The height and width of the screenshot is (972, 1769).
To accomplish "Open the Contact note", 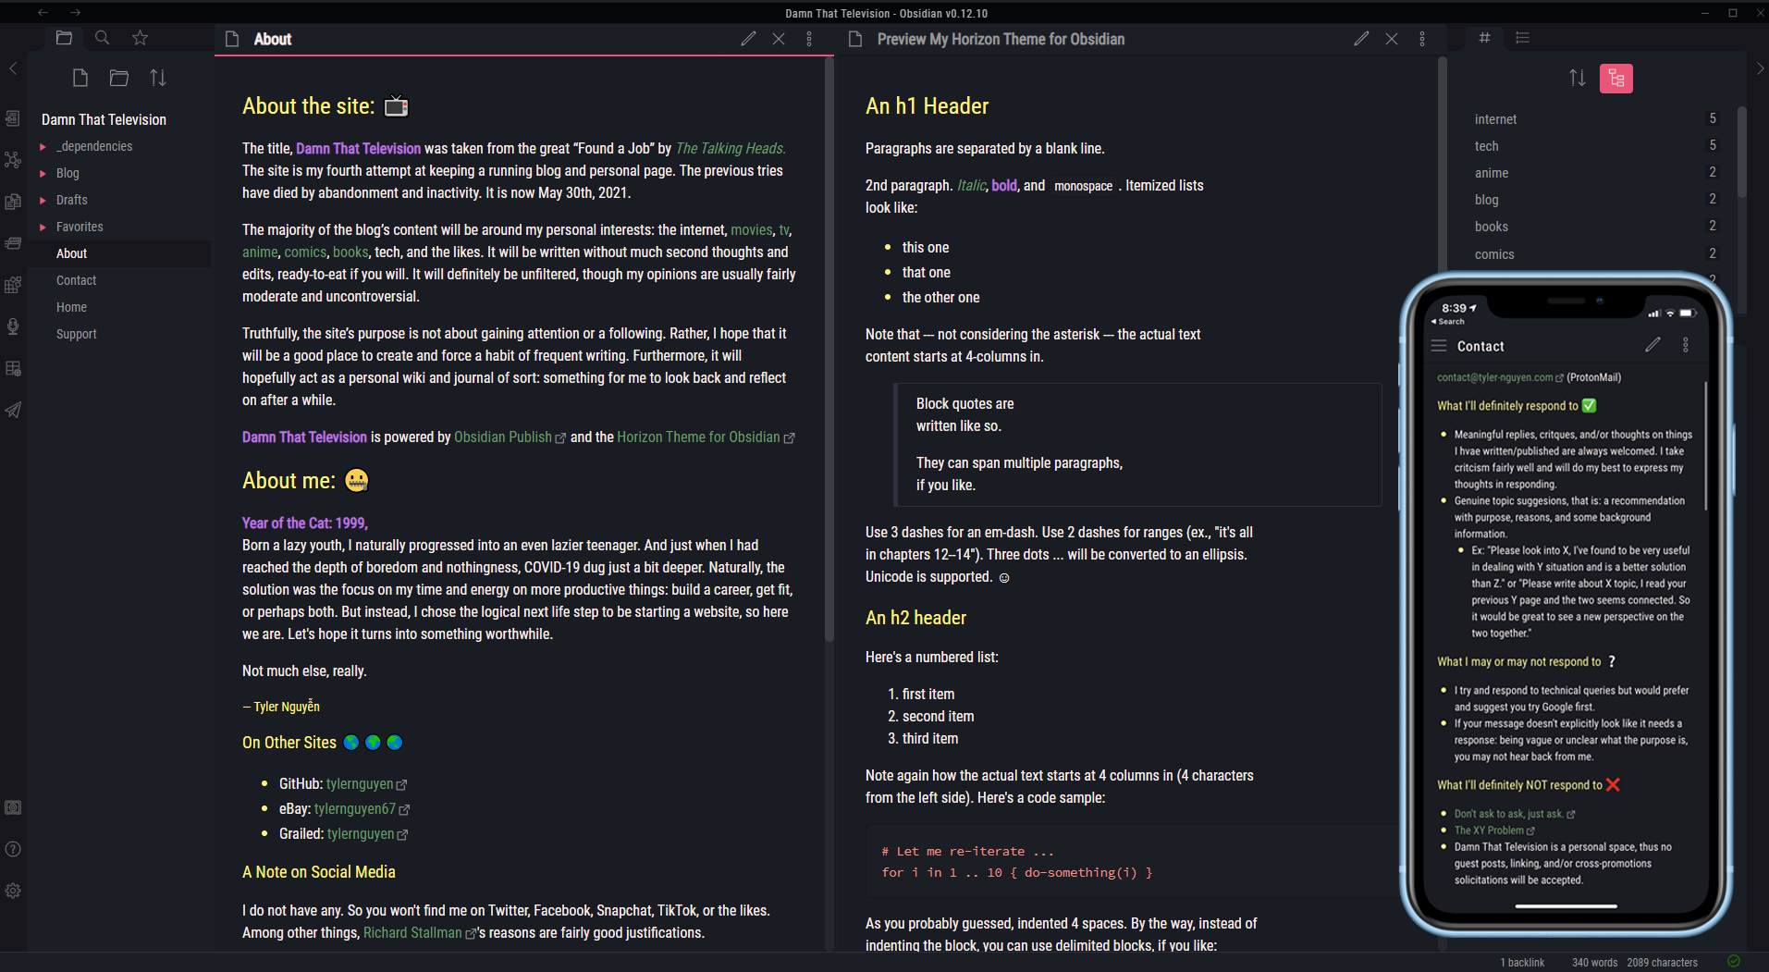I will [121, 280].
